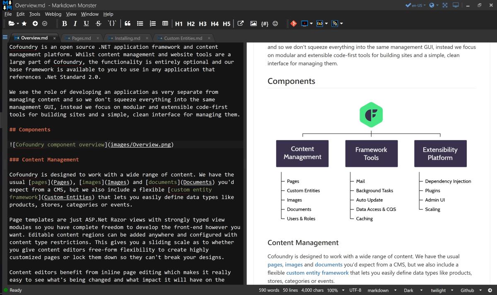Open the Help menu
Image resolution: width=497 pixels, height=295 pixels.
(x=108, y=14)
